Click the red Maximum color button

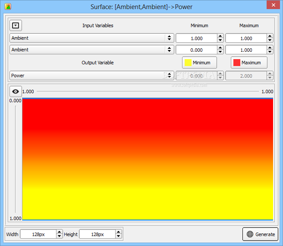click(x=249, y=63)
